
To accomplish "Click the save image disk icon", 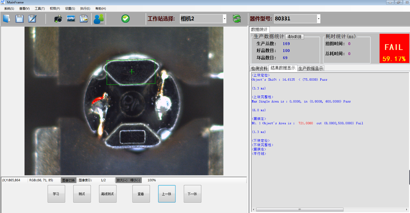I will (x=84, y=19).
